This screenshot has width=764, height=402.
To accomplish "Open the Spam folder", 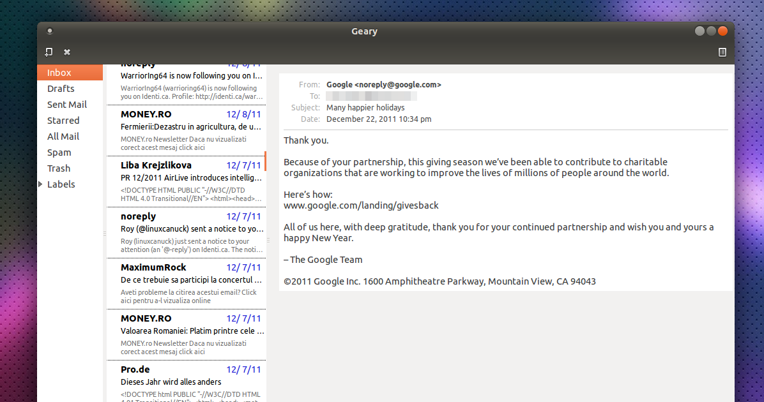I will coord(59,152).
